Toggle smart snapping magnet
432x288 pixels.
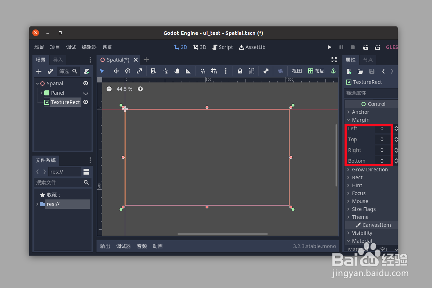point(203,71)
